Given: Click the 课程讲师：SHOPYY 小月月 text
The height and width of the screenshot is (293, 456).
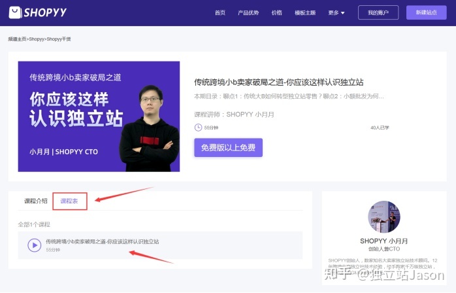Looking at the screenshot, I should pos(234,114).
